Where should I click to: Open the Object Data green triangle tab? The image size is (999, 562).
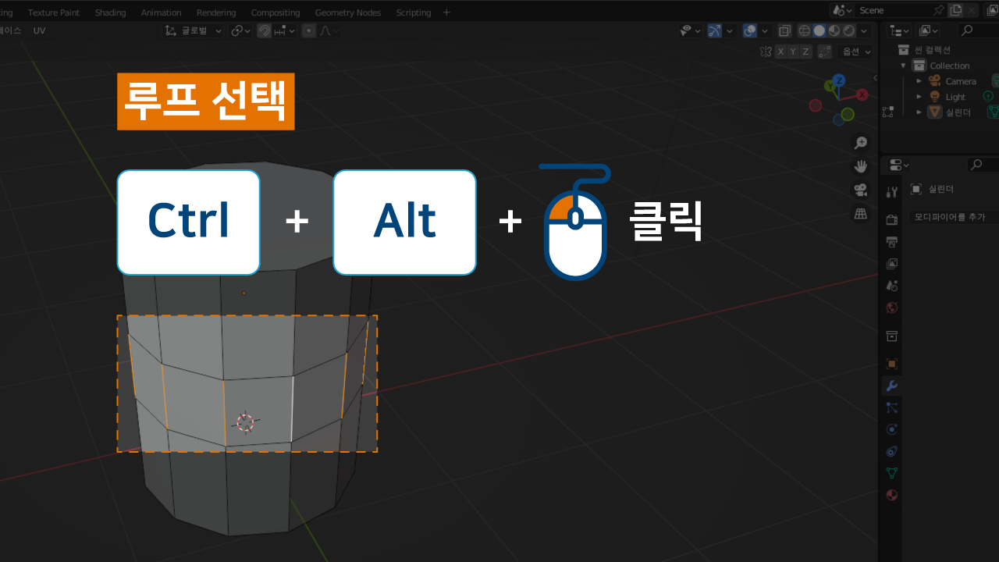(891, 473)
